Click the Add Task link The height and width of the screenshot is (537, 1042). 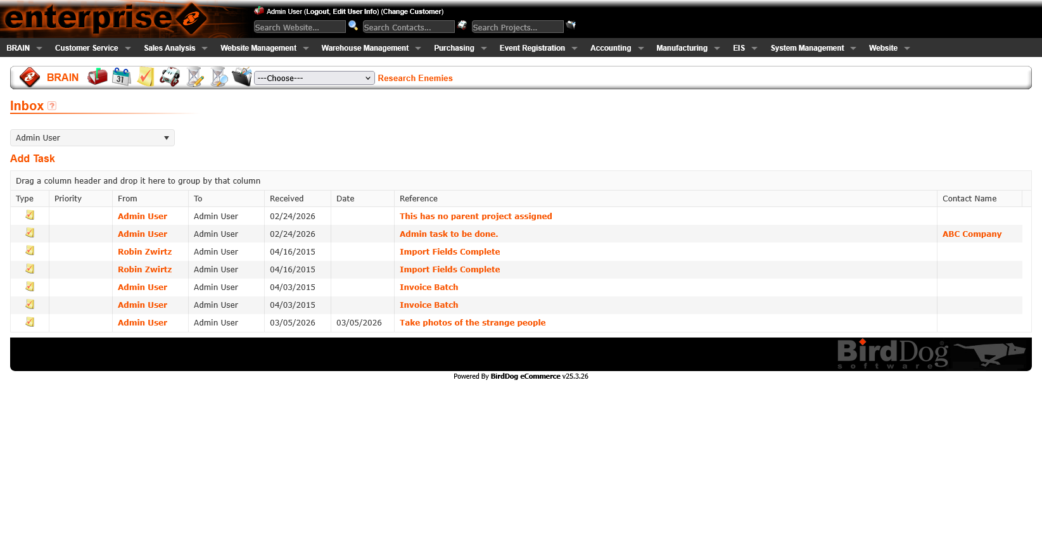(32, 158)
